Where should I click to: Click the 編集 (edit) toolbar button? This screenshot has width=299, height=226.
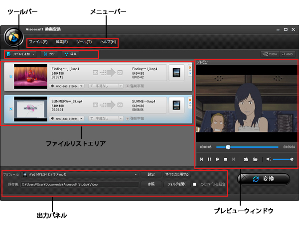70,54
